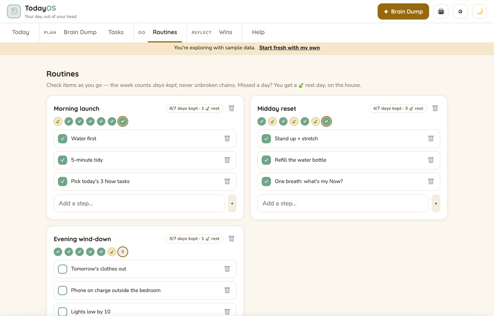This screenshot has height=316, width=494.
Task: Go to the Today tab
Action: (21, 32)
